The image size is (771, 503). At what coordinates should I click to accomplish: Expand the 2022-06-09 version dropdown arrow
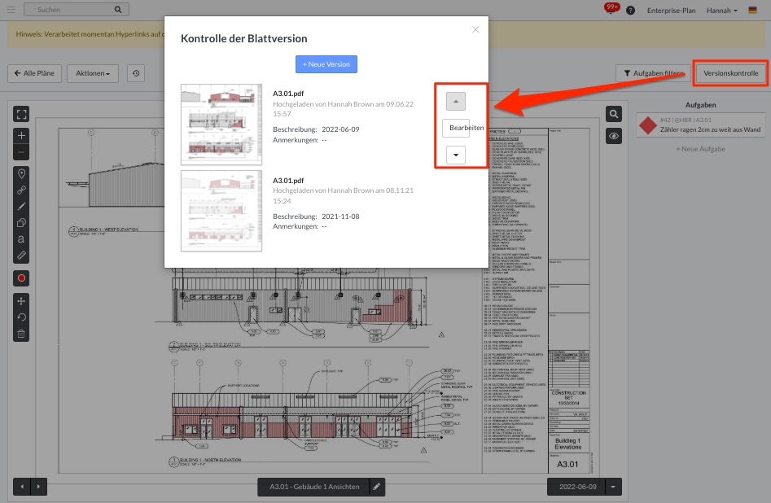coord(613,487)
